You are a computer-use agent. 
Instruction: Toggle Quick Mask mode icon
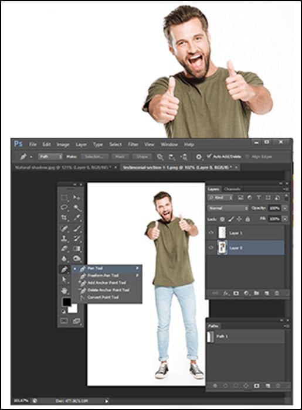tap(65, 321)
